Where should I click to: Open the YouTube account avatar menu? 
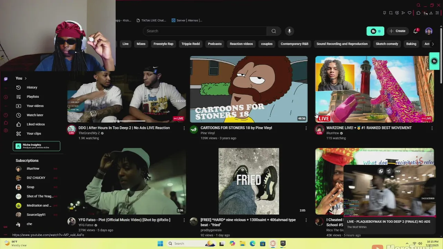[429, 31]
